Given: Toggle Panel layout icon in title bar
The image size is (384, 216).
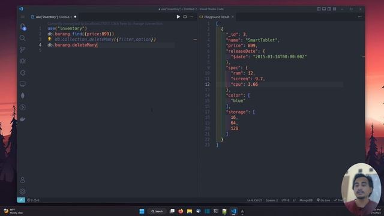Looking at the screenshot, I should [324, 9].
